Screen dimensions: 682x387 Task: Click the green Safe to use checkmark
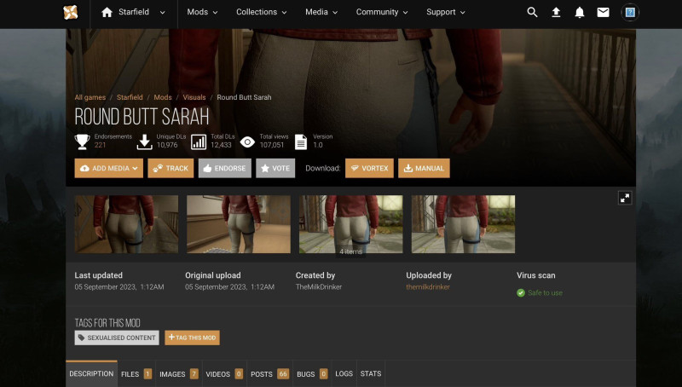pos(521,292)
